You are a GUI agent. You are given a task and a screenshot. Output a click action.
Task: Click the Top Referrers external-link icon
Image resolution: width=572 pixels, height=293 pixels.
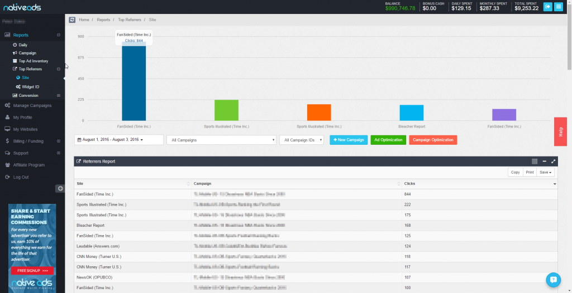tap(15, 69)
